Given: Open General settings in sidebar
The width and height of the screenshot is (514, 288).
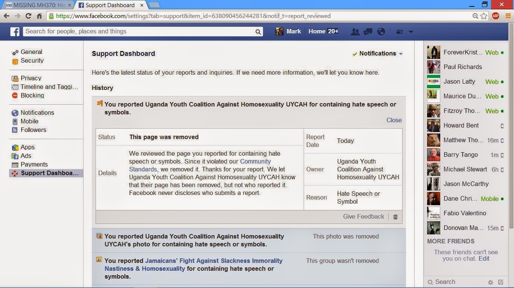Looking at the screenshot, I should pos(31,52).
